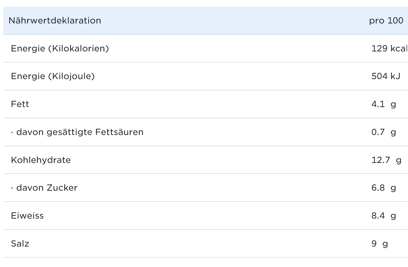Click the 8.4 g protein value
Screen dimensions: 408x267
coord(383,216)
